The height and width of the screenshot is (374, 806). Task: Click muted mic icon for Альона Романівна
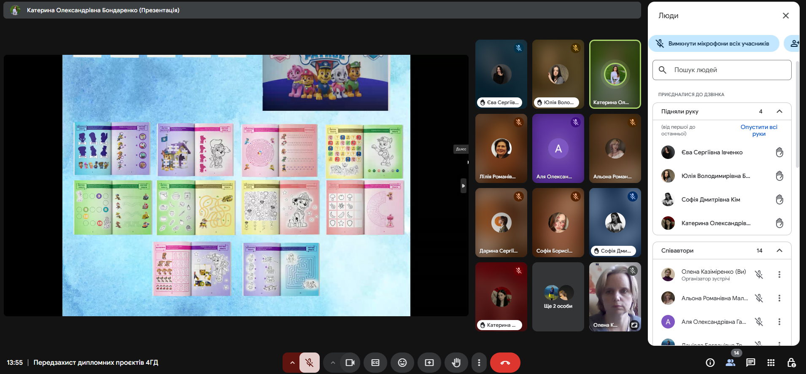(x=759, y=298)
